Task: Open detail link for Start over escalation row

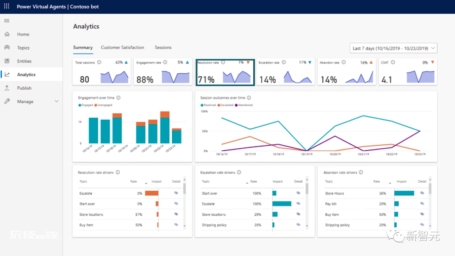Action: pos(298,193)
